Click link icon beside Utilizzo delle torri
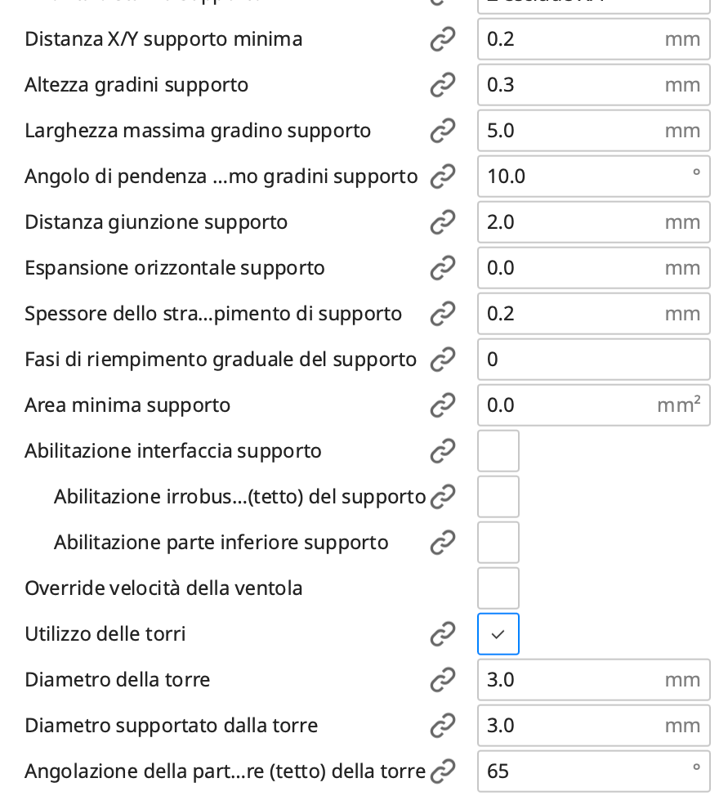Image resolution: width=719 pixels, height=796 pixels. pyautogui.click(x=443, y=634)
